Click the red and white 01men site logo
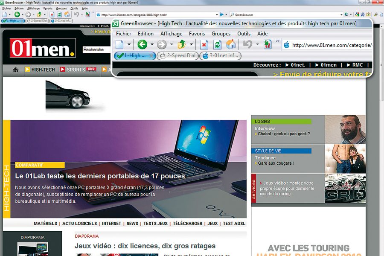Image resolution: width=384 pixels, height=256 pixels. pyautogui.click(x=43, y=48)
